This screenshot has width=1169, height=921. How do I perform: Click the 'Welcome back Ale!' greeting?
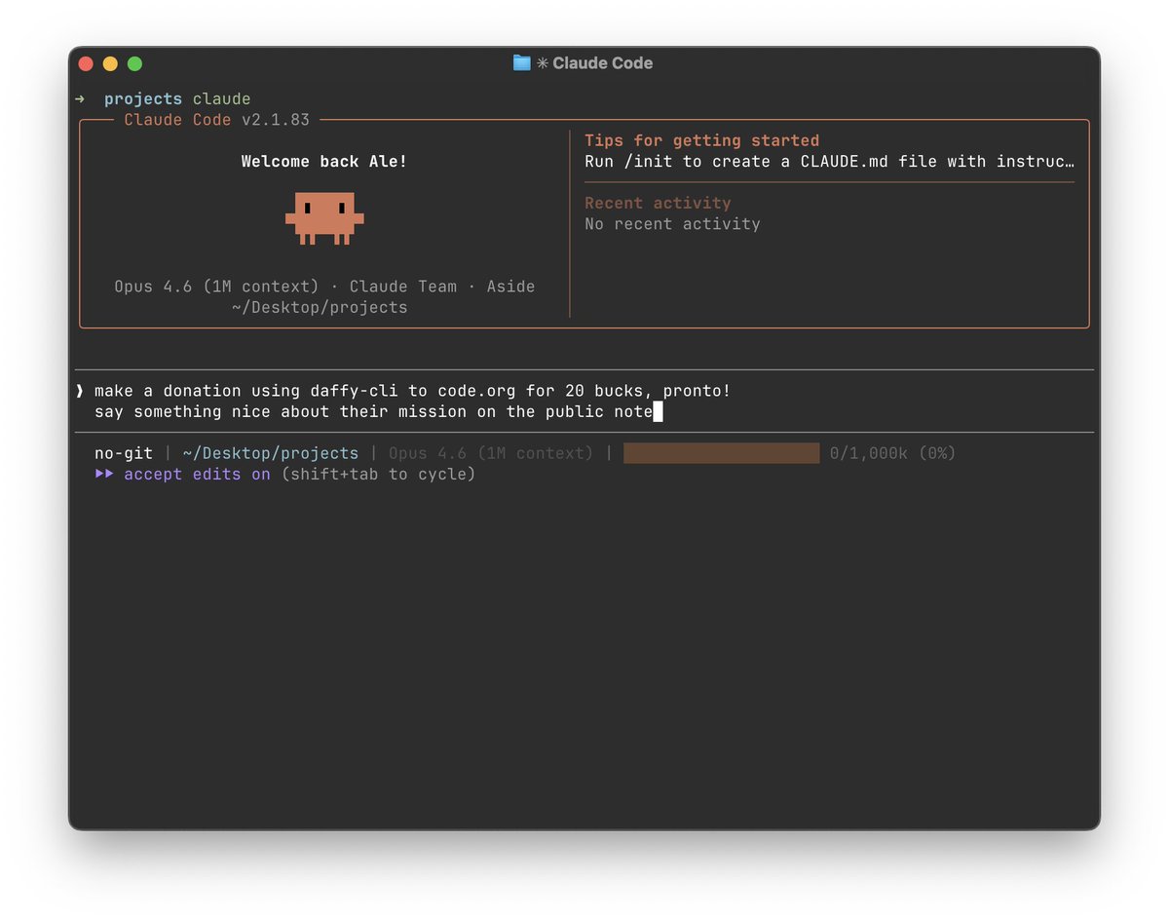(x=324, y=162)
